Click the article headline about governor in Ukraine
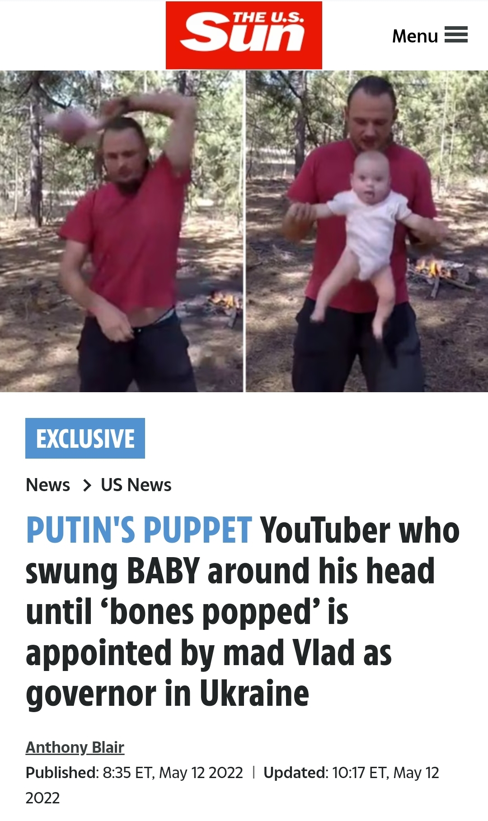Screen dimensions: 488x821 (x=243, y=611)
